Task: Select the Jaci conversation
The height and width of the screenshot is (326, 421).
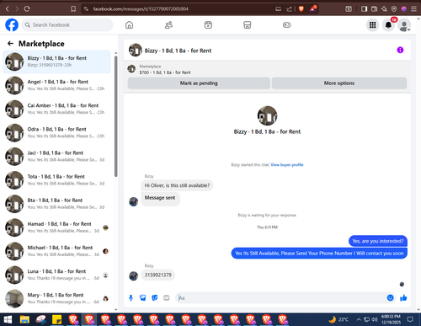Action: coord(56,157)
